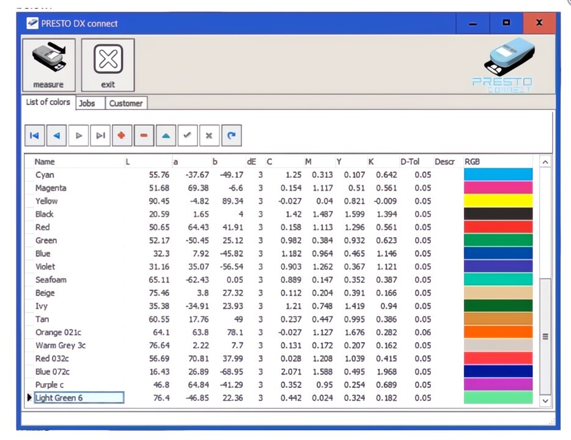The height and width of the screenshot is (440, 571).
Task: Click the Magenta color swatch
Action: [498, 188]
